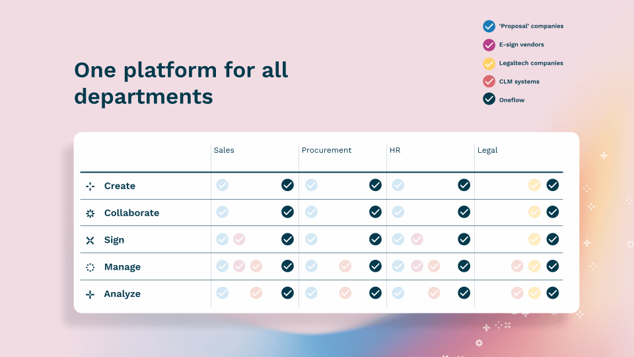Viewport: 634px width, 357px height.
Task: Click the yellow checkmark in Collaborate row under Legal
Action: 534,212
